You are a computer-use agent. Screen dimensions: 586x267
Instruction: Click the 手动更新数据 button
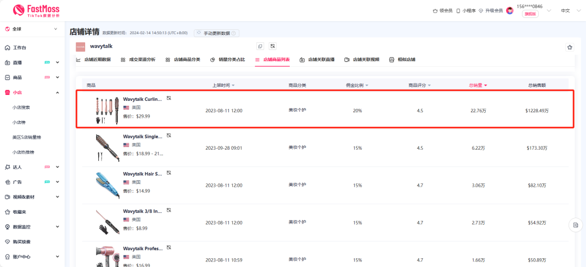point(216,33)
